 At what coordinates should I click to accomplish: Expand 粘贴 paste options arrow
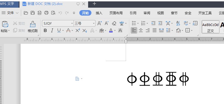pos(9,31)
